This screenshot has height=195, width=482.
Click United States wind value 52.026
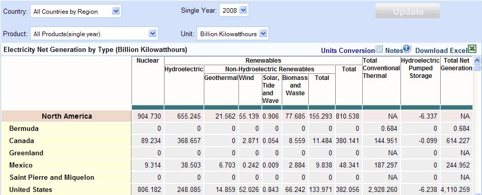(249, 190)
